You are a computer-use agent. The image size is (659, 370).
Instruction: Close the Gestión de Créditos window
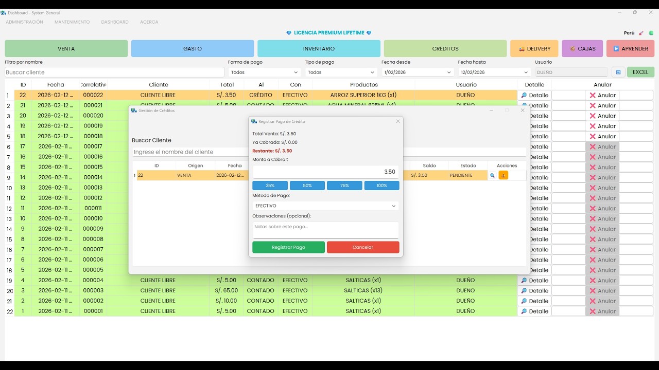click(523, 110)
